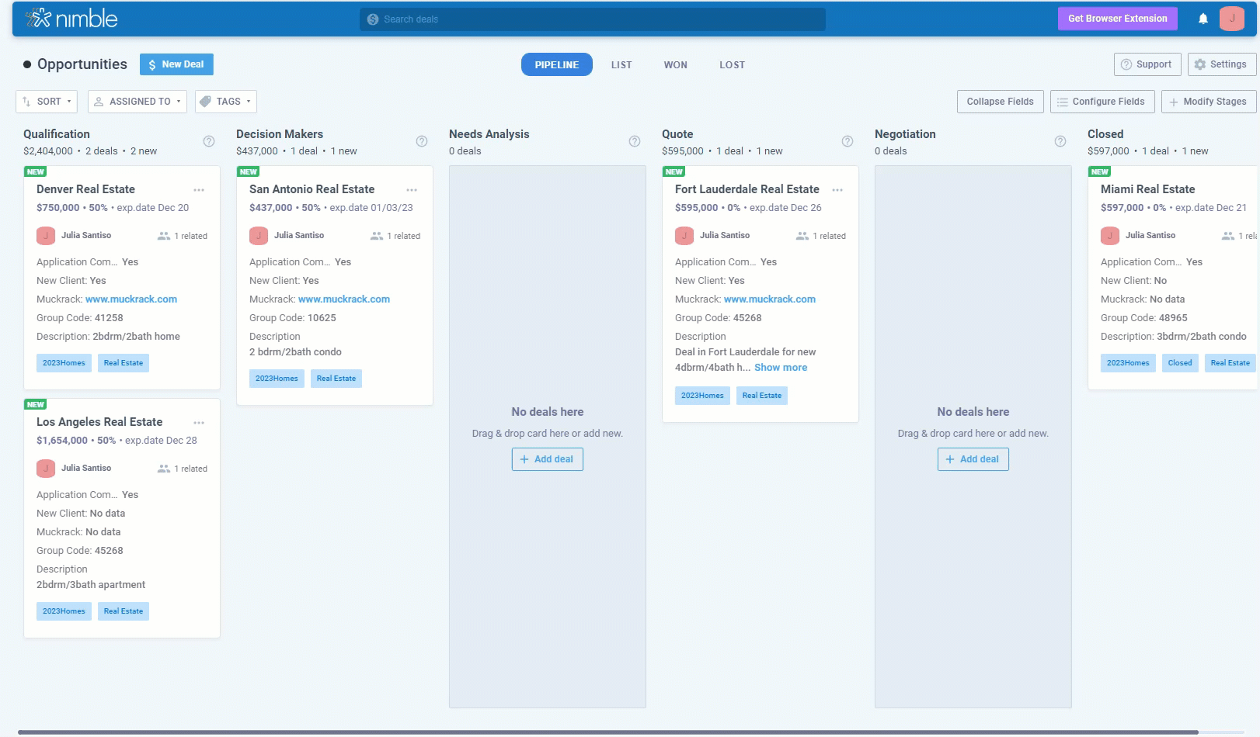
Task: Open the user profile avatar menu
Action: point(1231,19)
